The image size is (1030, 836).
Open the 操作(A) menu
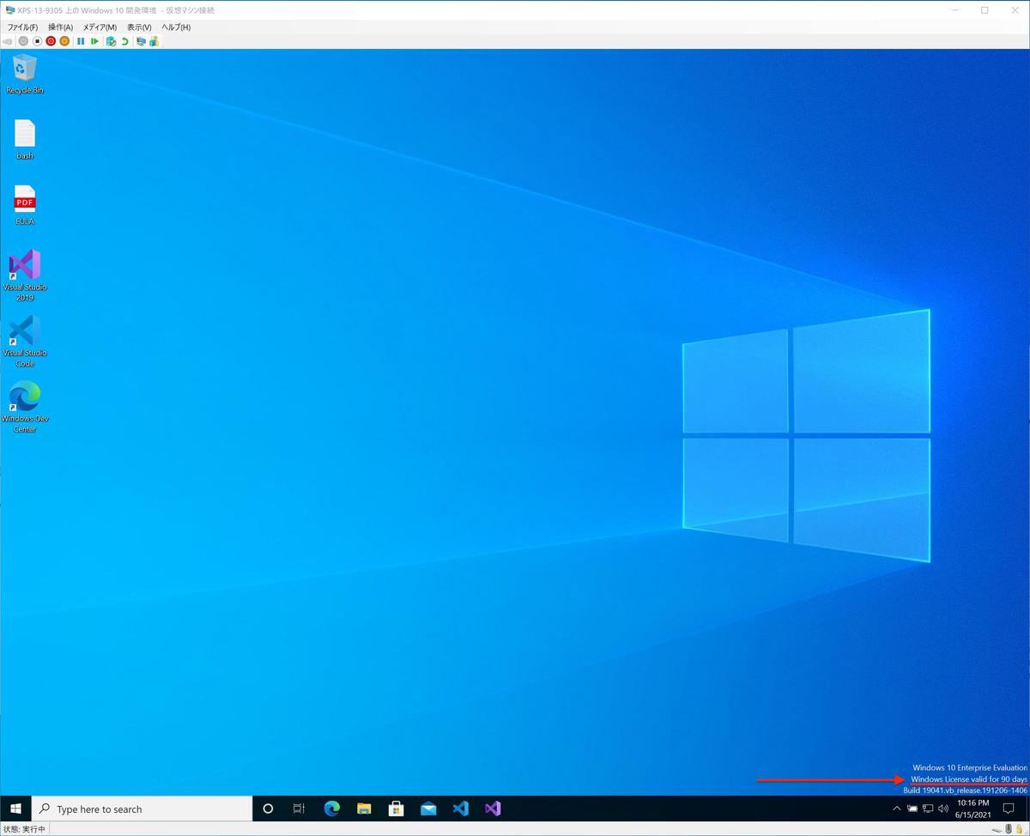(60, 27)
